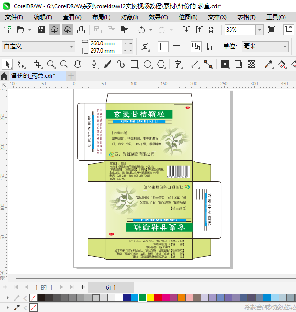The height and width of the screenshot is (312, 296).
Task: Expand the color palette flyout arrow
Action: click(8, 298)
